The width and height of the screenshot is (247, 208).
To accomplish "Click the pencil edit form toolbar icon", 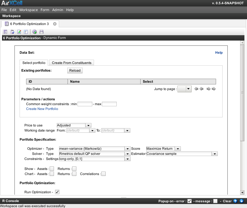I will click(x=19, y=32).
